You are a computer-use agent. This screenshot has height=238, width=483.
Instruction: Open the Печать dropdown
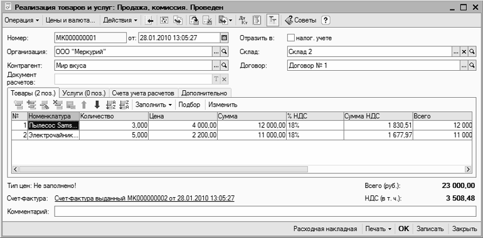(378, 229)
